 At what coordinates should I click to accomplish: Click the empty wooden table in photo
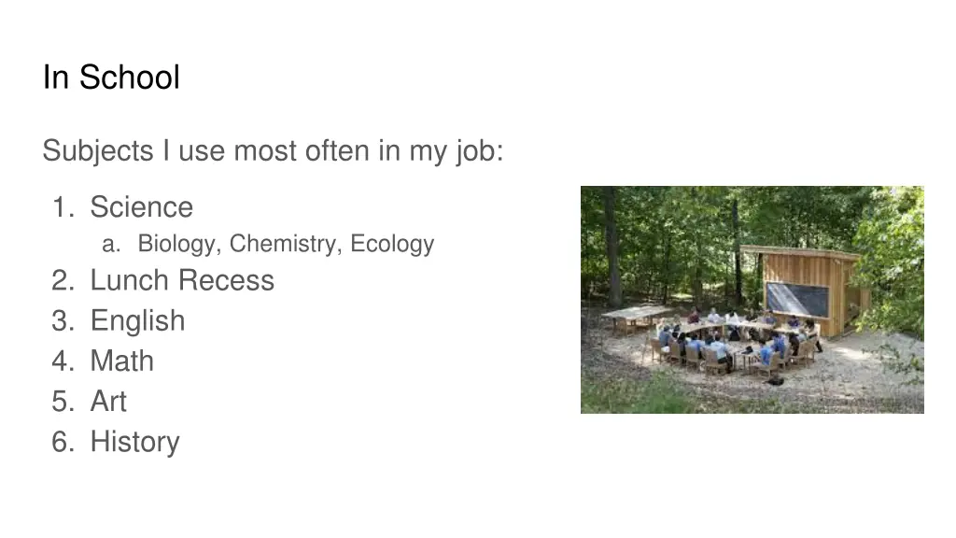pyautogui.click(x=636, y=318)
